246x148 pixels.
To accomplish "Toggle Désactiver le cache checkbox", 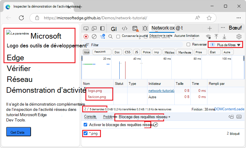I will coord(146,37).
